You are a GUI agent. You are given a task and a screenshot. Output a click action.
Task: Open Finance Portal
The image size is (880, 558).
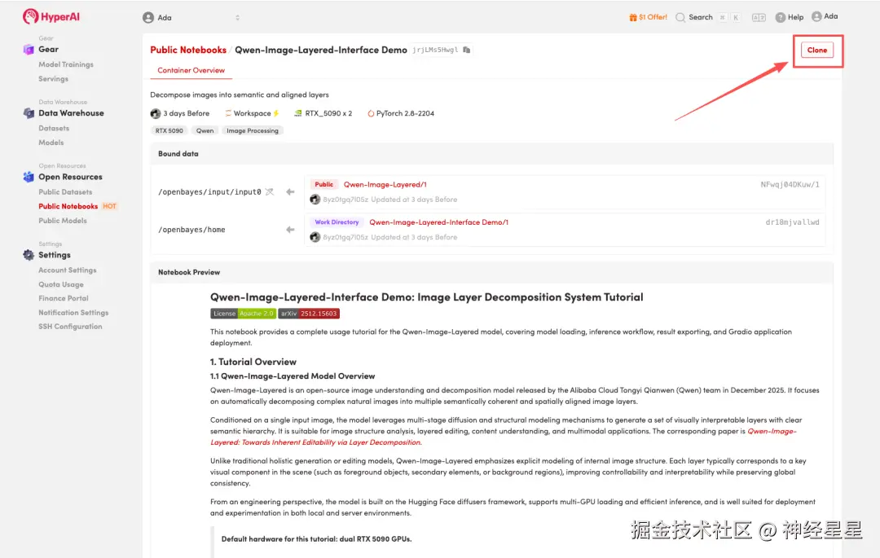click(64, 298)
